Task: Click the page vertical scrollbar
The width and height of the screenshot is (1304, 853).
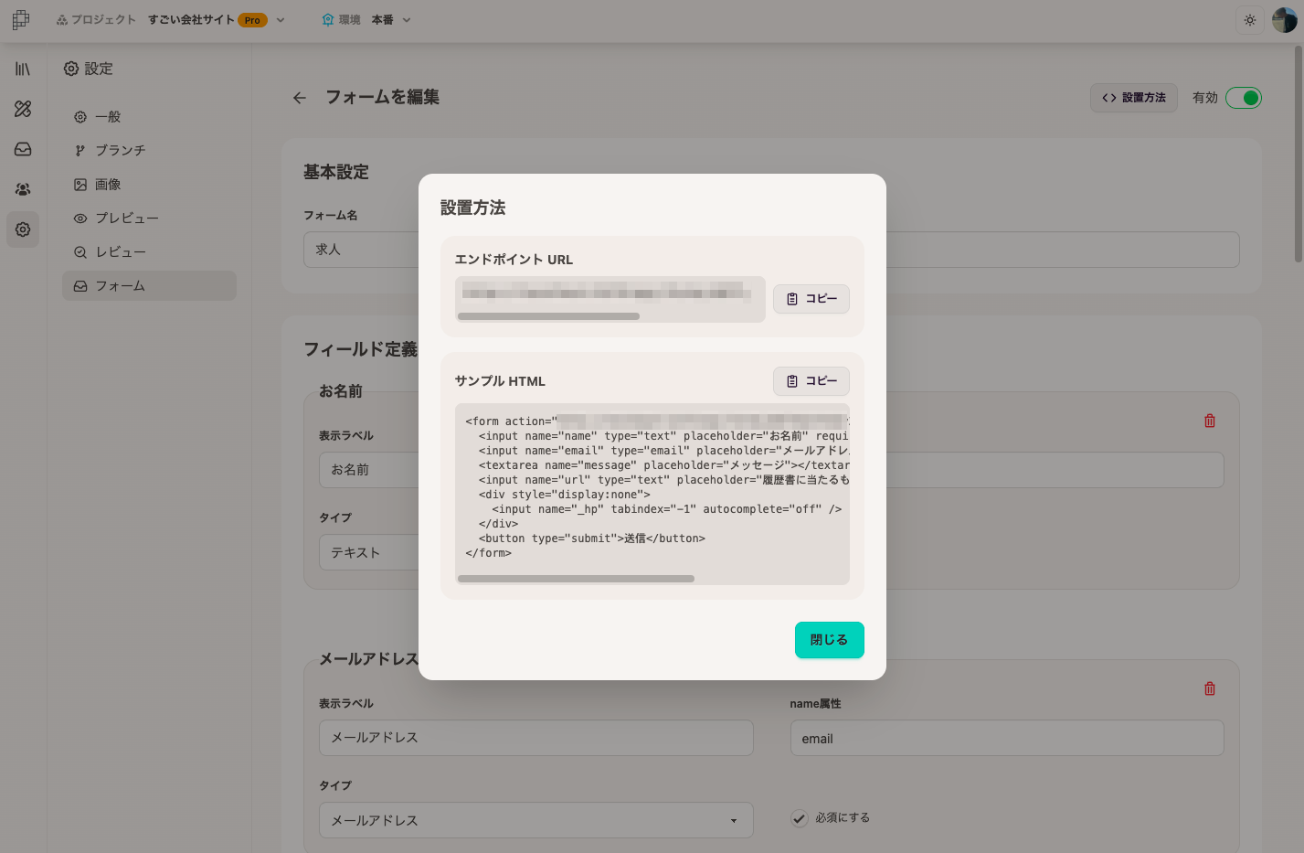Action: point(1298,155)
